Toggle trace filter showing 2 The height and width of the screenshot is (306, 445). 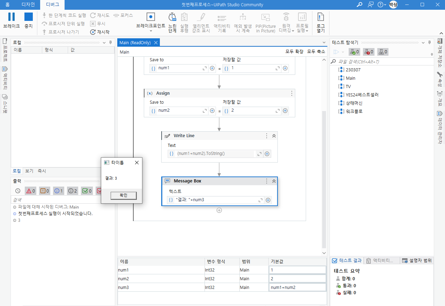73,191
